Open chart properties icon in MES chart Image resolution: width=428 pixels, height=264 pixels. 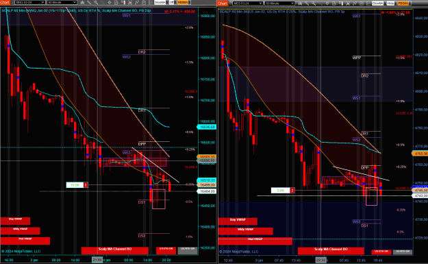[362, 3]
